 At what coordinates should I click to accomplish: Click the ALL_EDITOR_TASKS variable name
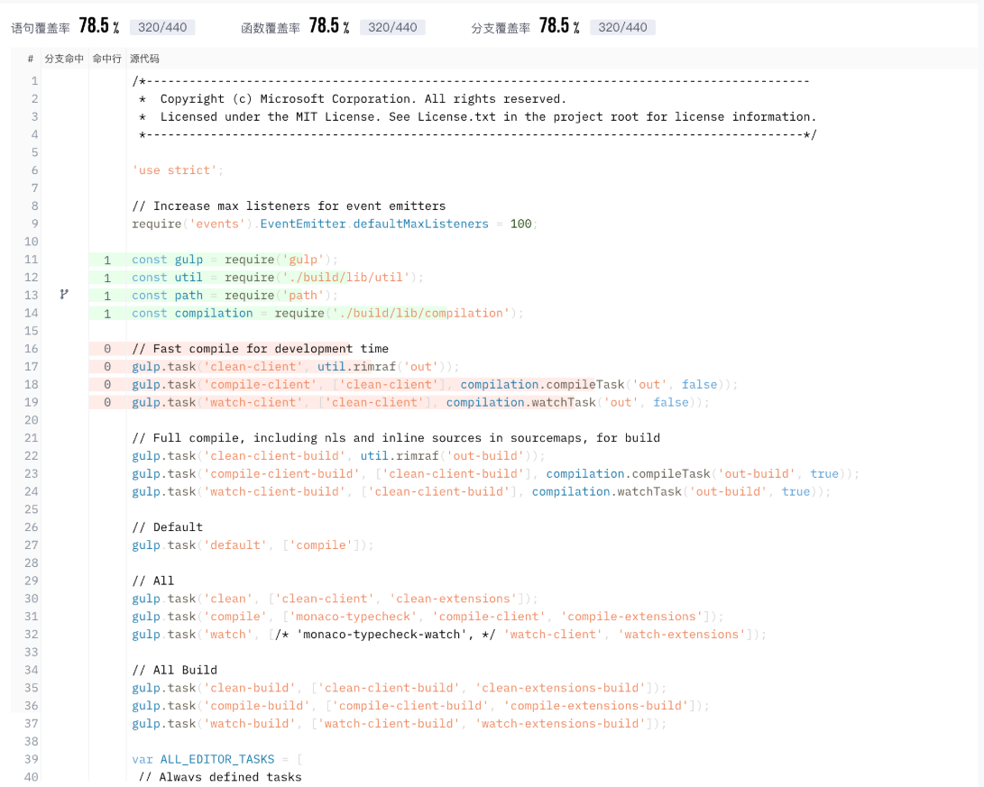pos(217,759)
